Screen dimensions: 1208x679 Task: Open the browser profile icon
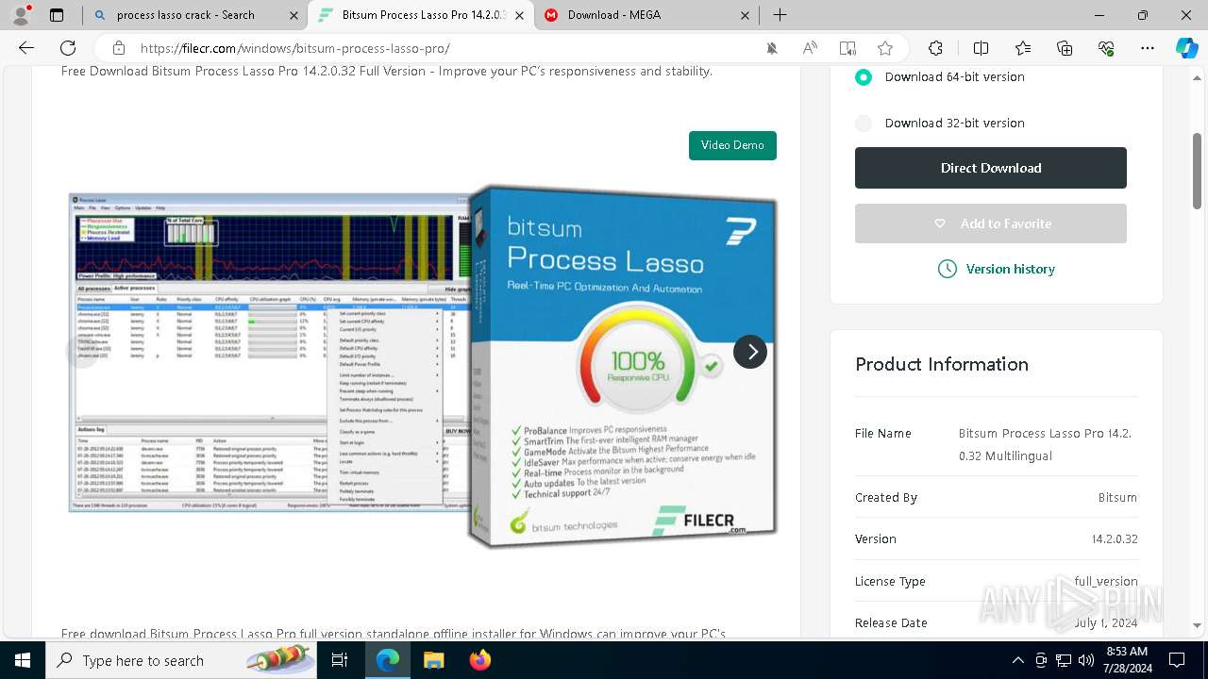(x=23, y=15)
